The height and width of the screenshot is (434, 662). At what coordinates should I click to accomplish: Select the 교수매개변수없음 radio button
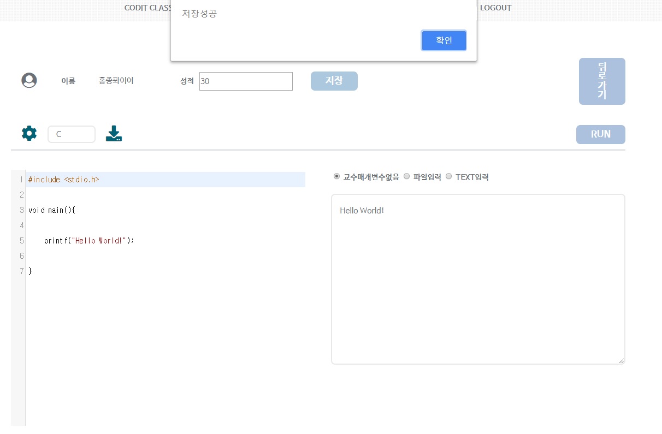[336, 176]
